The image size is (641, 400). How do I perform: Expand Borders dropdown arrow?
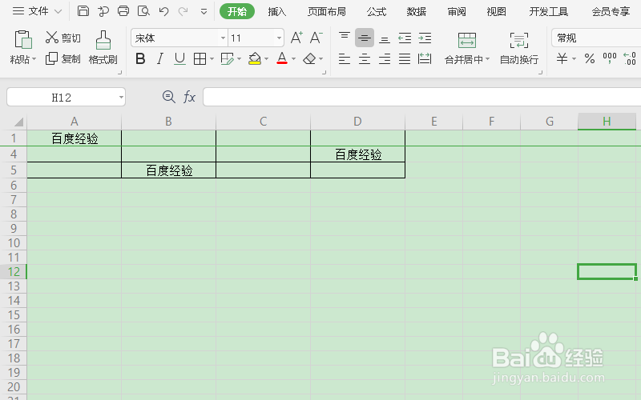tap(212, 59)
